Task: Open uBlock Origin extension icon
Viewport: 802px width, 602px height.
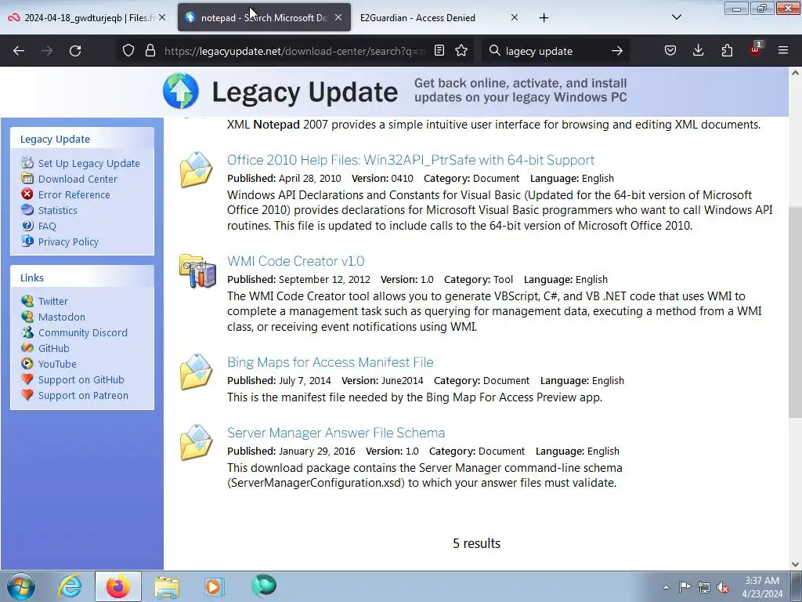Action: click(756, 49)
